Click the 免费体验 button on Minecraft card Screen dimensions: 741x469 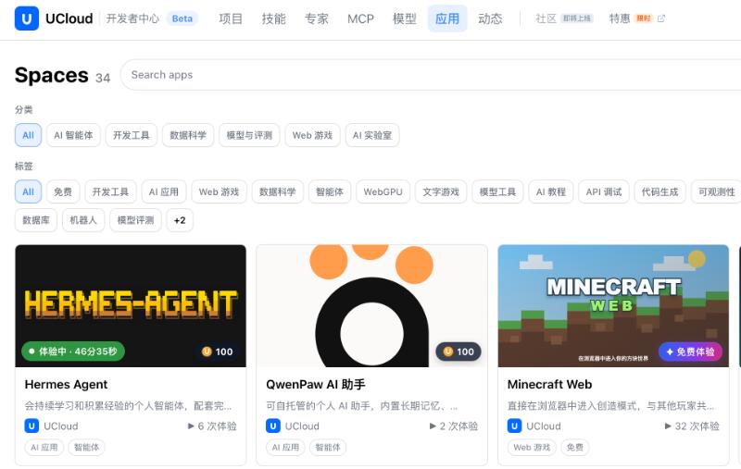[x=690, y=352]
